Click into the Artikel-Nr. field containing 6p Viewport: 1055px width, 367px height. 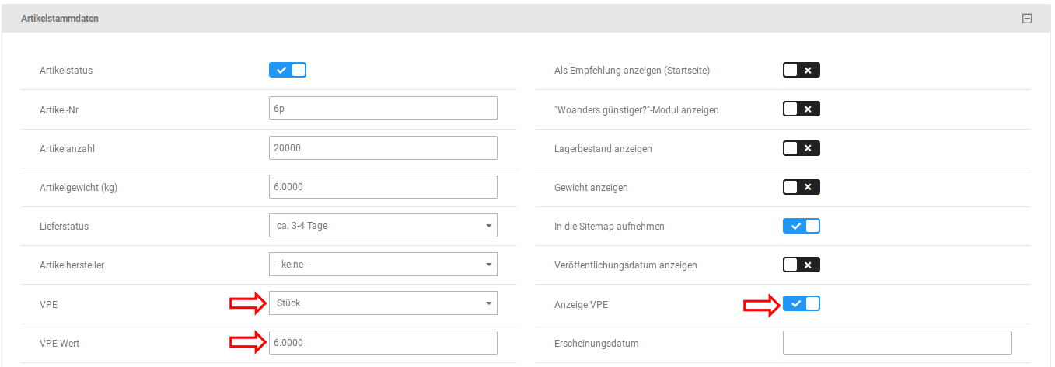coord(383,109)
